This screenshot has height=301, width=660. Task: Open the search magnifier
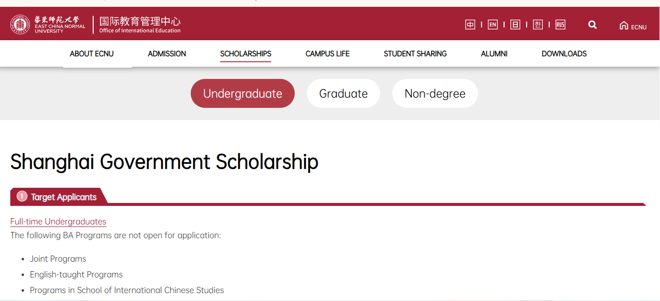pyautogui.click(x=592, y=24)
